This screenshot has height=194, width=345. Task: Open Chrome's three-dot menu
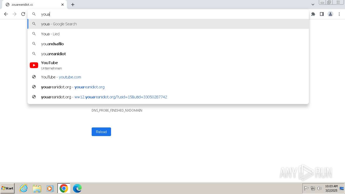(339, 14)
